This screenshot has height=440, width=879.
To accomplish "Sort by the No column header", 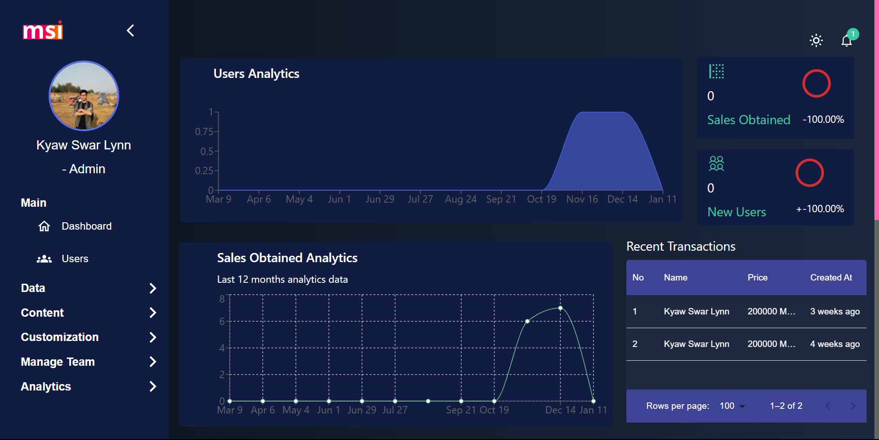I will [638, 277].
